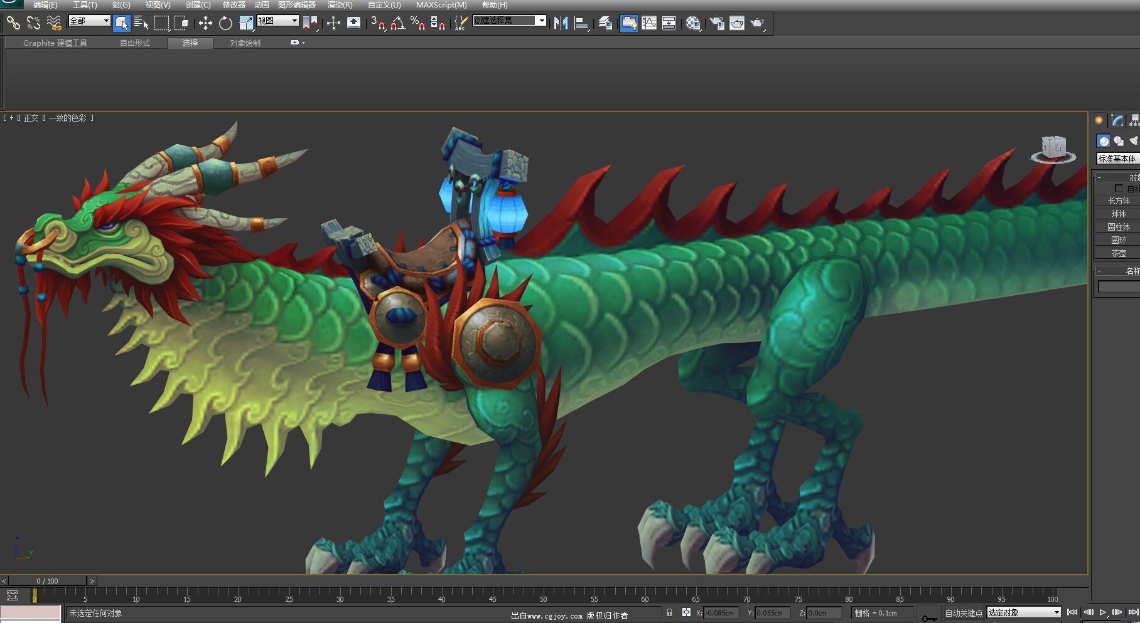Click Use Pivot Point Center icon
Screen dimensions: 1140x623
(310, 23)
